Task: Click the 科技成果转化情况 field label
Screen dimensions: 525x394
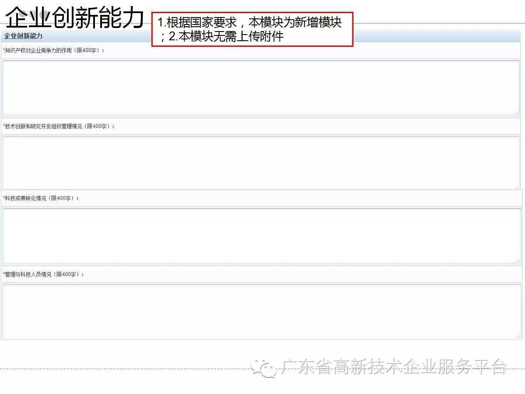Action: pyautogui.click(x=42, y=198)
